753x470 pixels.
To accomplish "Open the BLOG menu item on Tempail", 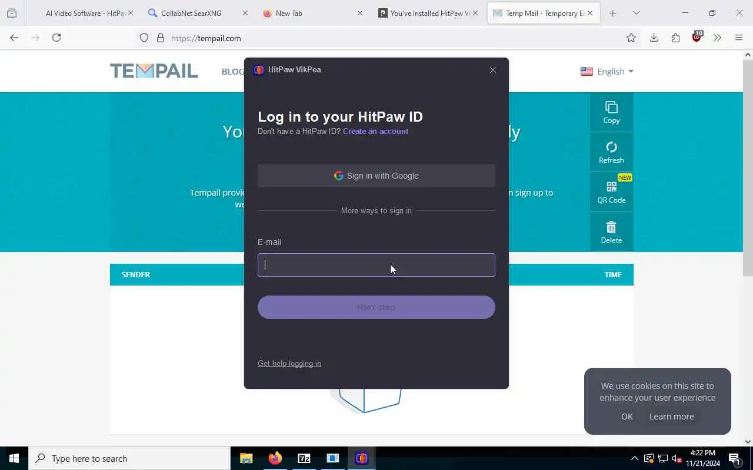I will point(233,71).
